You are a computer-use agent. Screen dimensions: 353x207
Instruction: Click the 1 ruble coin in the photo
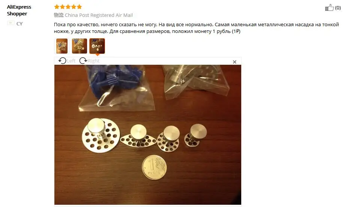point(154,167)
